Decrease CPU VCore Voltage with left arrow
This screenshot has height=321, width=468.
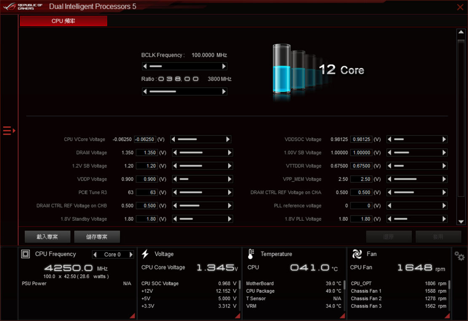tap(174, 139)
